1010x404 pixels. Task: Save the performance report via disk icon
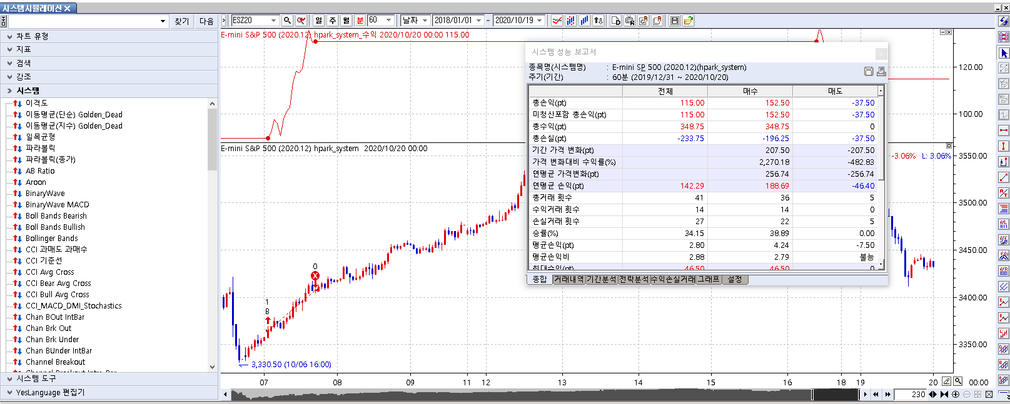[x=868, y=71]
